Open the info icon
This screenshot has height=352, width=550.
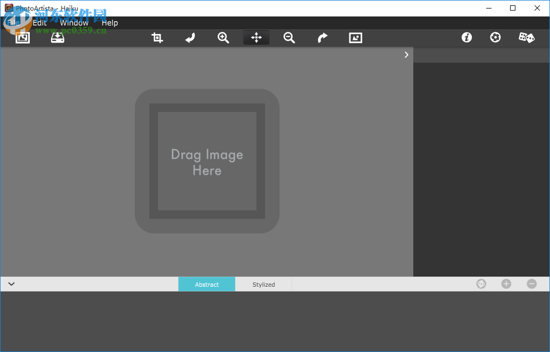coord(466,38)
